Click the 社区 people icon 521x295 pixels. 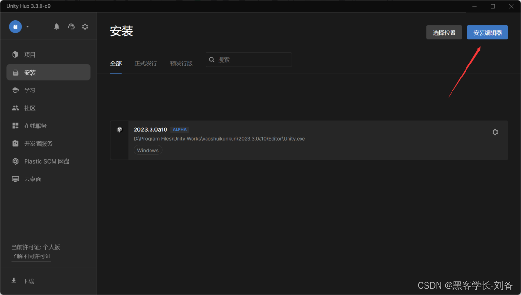[x=15, y=108]
